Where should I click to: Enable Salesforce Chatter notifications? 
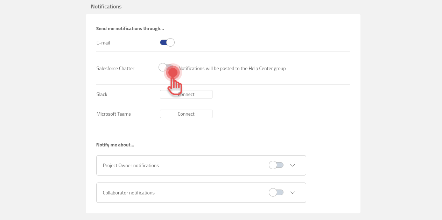167,67
